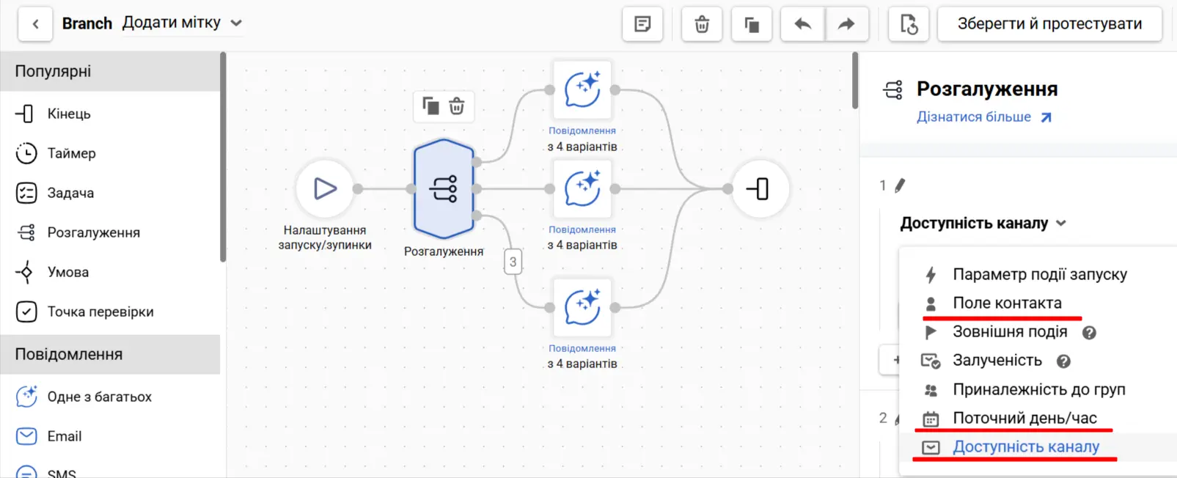This screenshot has width=1177, height=478.
Task: Select the Розгалуження hexagon node on canvas
Action: [444, 189]
